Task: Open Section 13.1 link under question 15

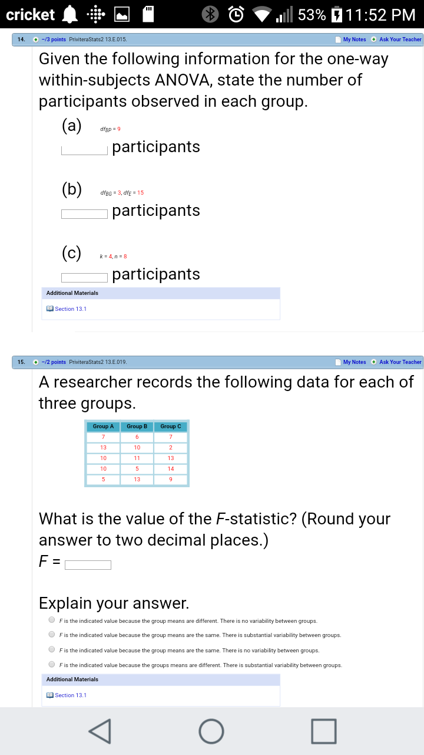Action: tap(71, 695)
